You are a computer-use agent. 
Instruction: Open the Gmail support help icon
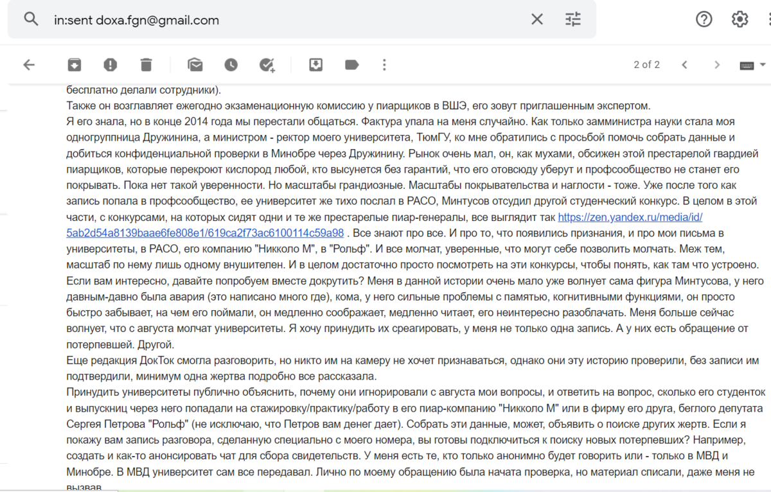point(704,19)
